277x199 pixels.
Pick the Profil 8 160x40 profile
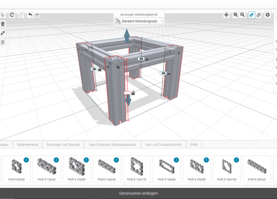107,169
